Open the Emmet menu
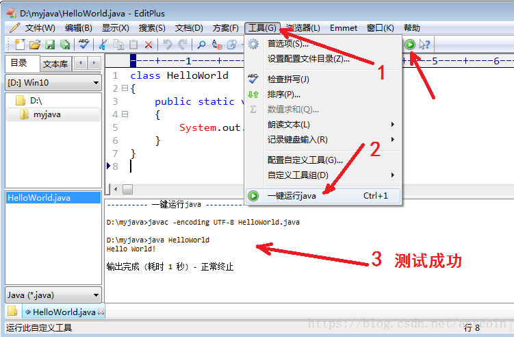Screen dimensions: 514x337 coord(343,28)
